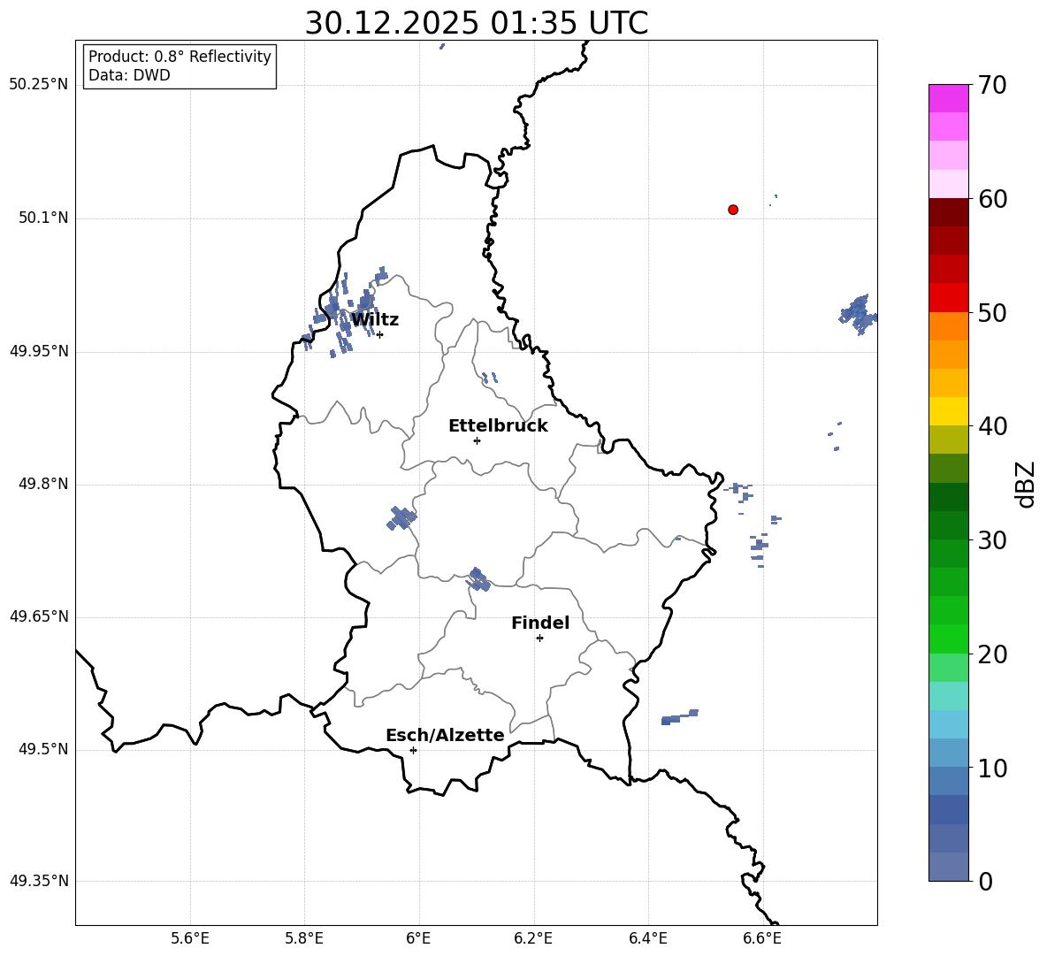1047x956 pixels.
Task: Click the 49.5°N latitude label
Action: (x=43, y=750)
